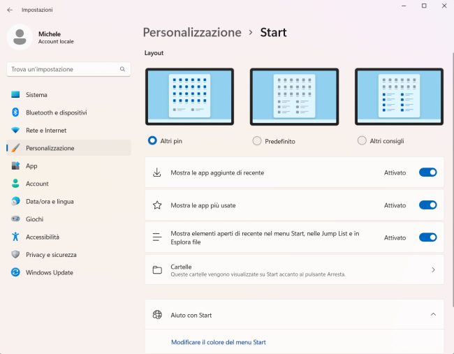Click the Personalizzazione paintbrush icon

(15, 148)
